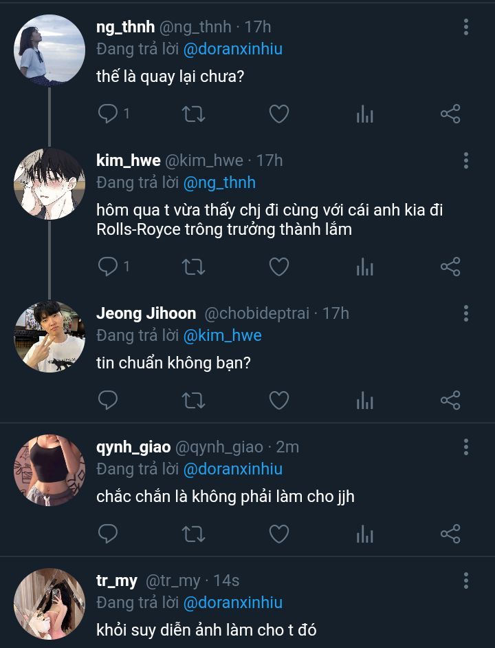The height and width of the screenshot is (648, 495).
Task: Open tr_my's avatar image
Action: (49, 604)
